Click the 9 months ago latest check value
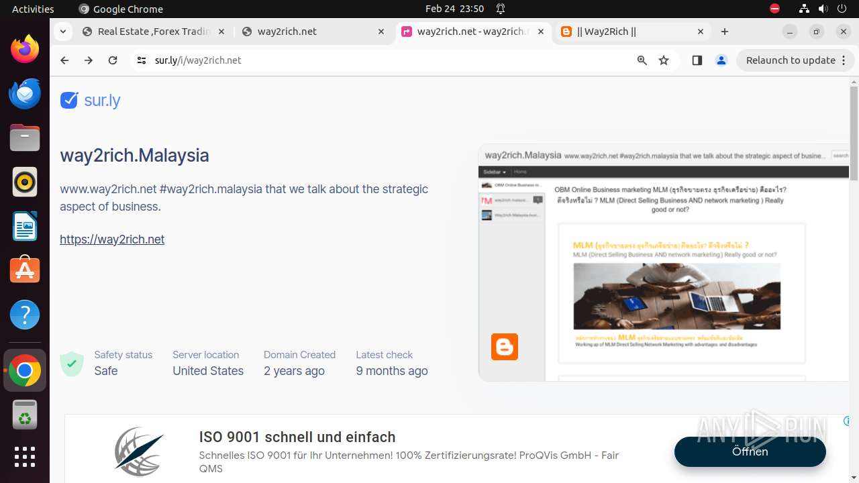Image resolution: width=859 pixels, height=483 pixels. coord(392,371)
